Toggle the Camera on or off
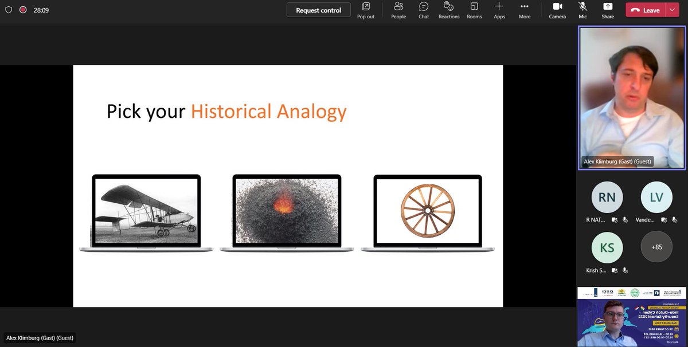The image size is (688, 347). coord(557,10)
